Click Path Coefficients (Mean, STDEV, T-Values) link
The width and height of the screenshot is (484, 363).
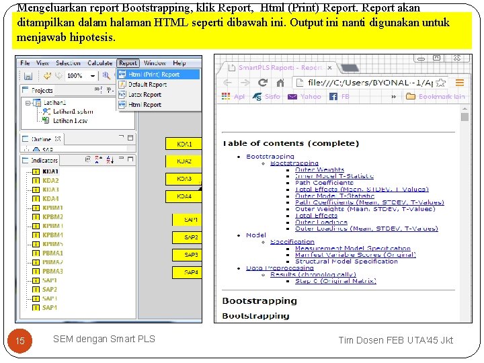pos(370,202)
